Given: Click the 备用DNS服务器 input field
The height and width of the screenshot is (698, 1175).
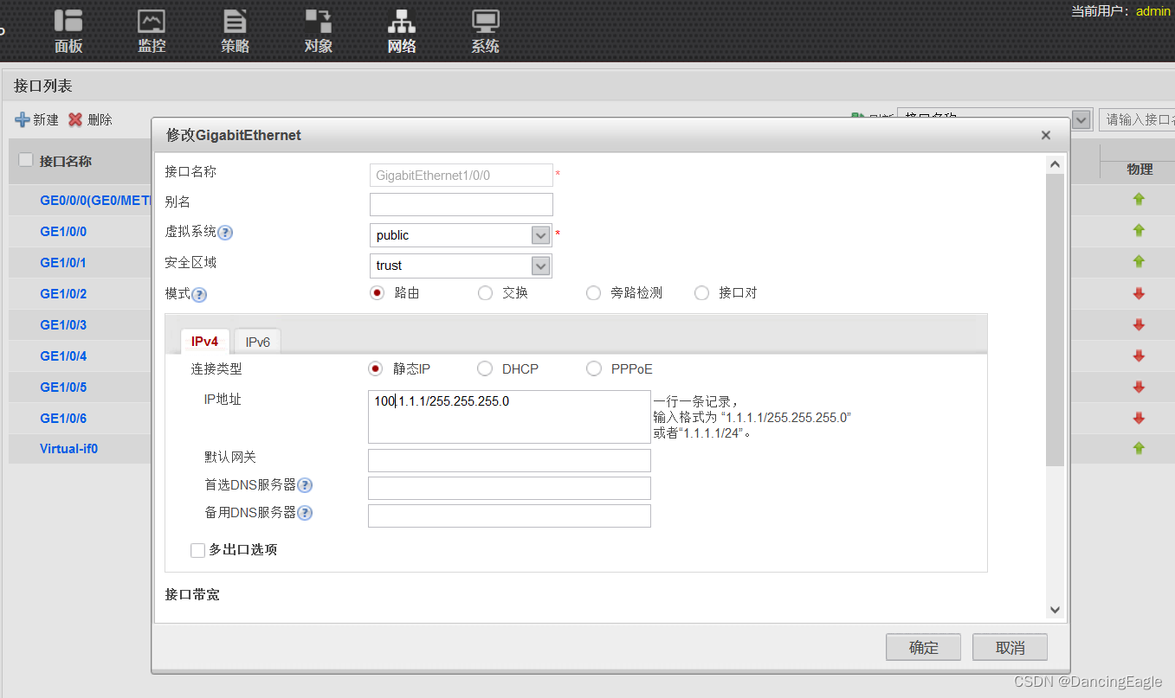Looking at the screenshot, I should click(x=509, y=515).
